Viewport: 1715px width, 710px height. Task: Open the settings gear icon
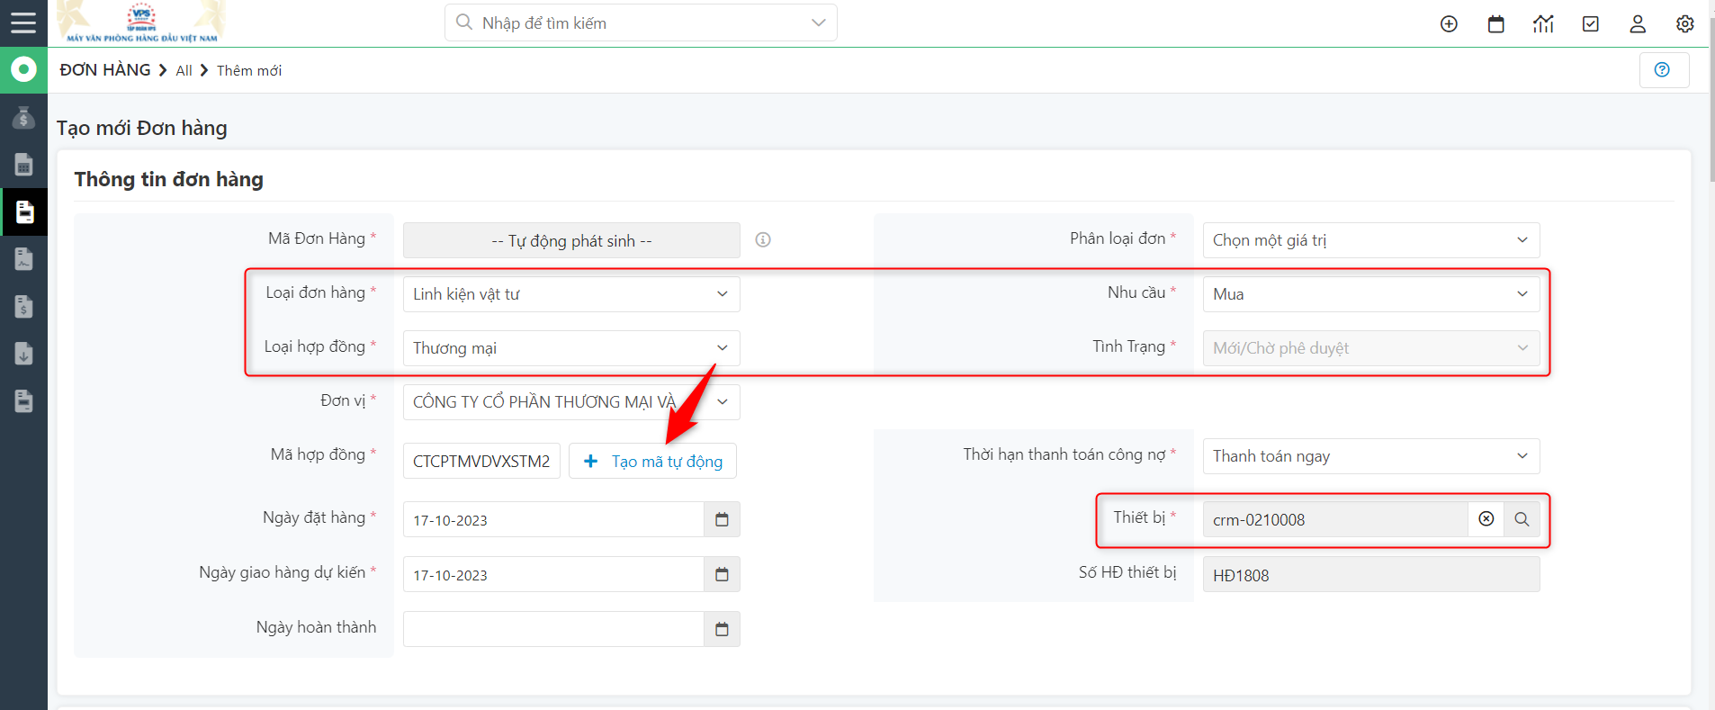[x=1685, y=24]
